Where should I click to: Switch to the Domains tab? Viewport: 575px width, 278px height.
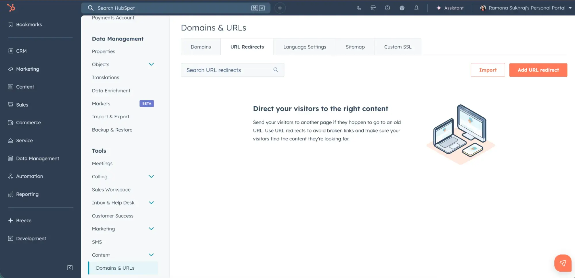pos(200,47)
